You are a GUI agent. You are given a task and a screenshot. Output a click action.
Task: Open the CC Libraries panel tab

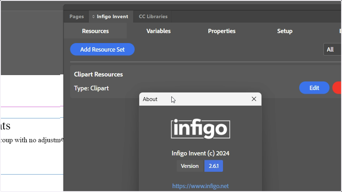[153, 16]
